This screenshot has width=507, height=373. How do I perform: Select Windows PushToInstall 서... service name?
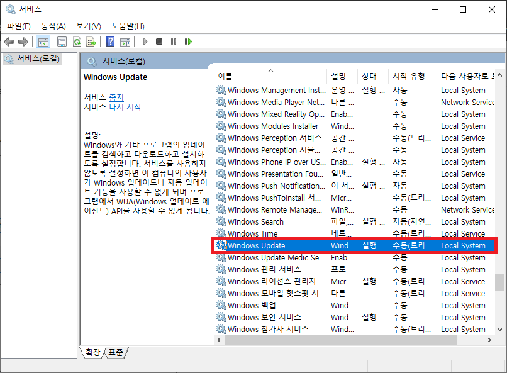point(274,198)
